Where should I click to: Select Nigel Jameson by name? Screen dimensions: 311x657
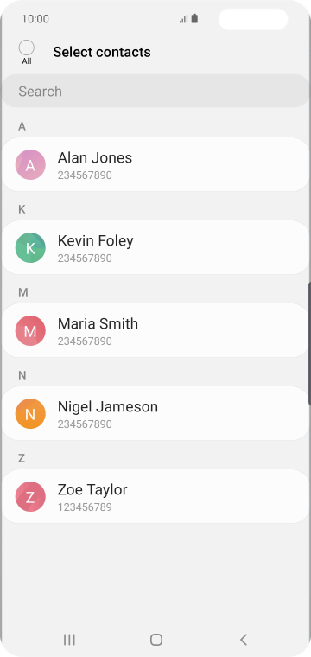pyautogui.click(x=108, y=406)
